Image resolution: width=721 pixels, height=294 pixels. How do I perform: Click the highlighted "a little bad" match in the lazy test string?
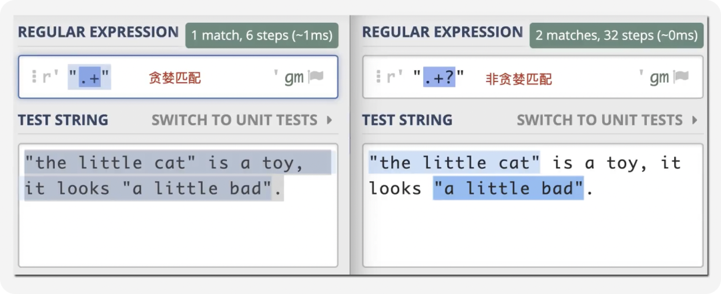click(509, 188)
